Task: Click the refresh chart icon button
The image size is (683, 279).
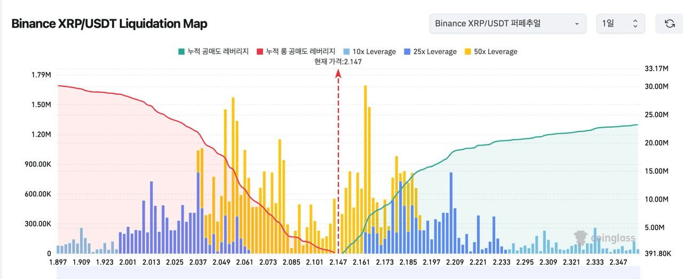Action: coord(669,23)
